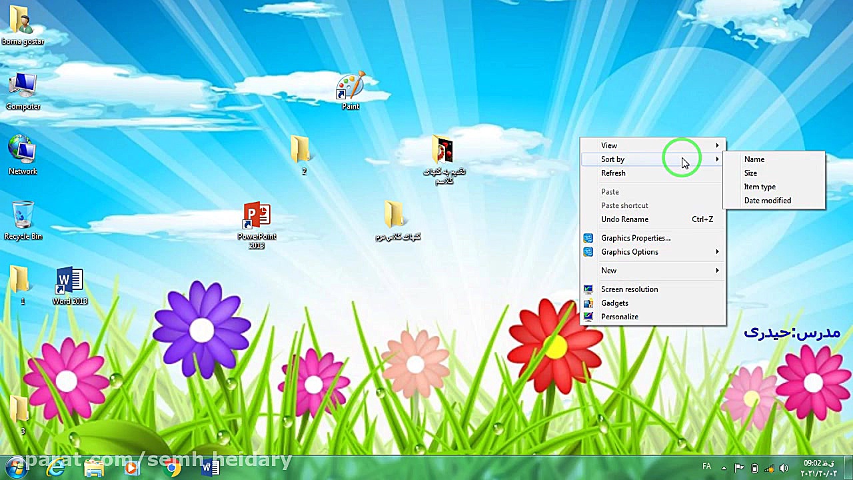Launch Google Chrome from the taskbar
853x480 pixels.
172,468
